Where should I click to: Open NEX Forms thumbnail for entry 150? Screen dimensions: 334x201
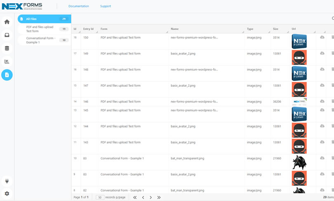pyautogui.click(x=299, y=41)
